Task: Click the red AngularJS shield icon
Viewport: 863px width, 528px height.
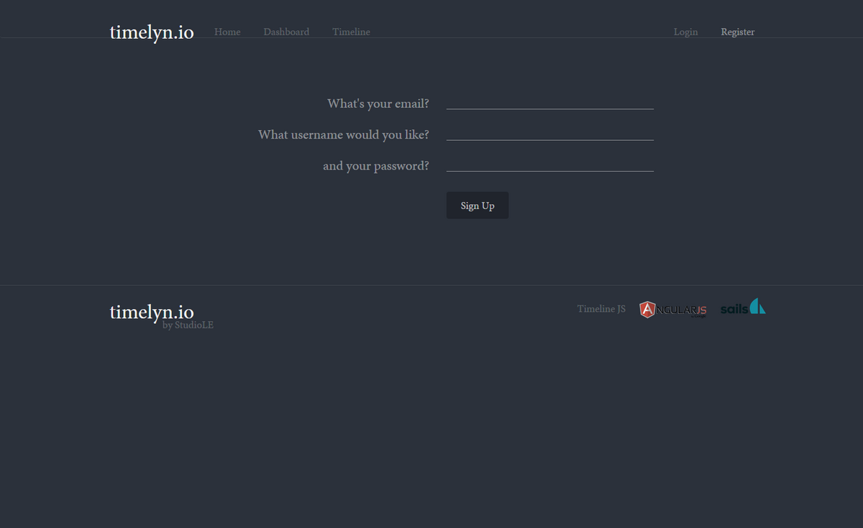Action: tap(647, 310)
